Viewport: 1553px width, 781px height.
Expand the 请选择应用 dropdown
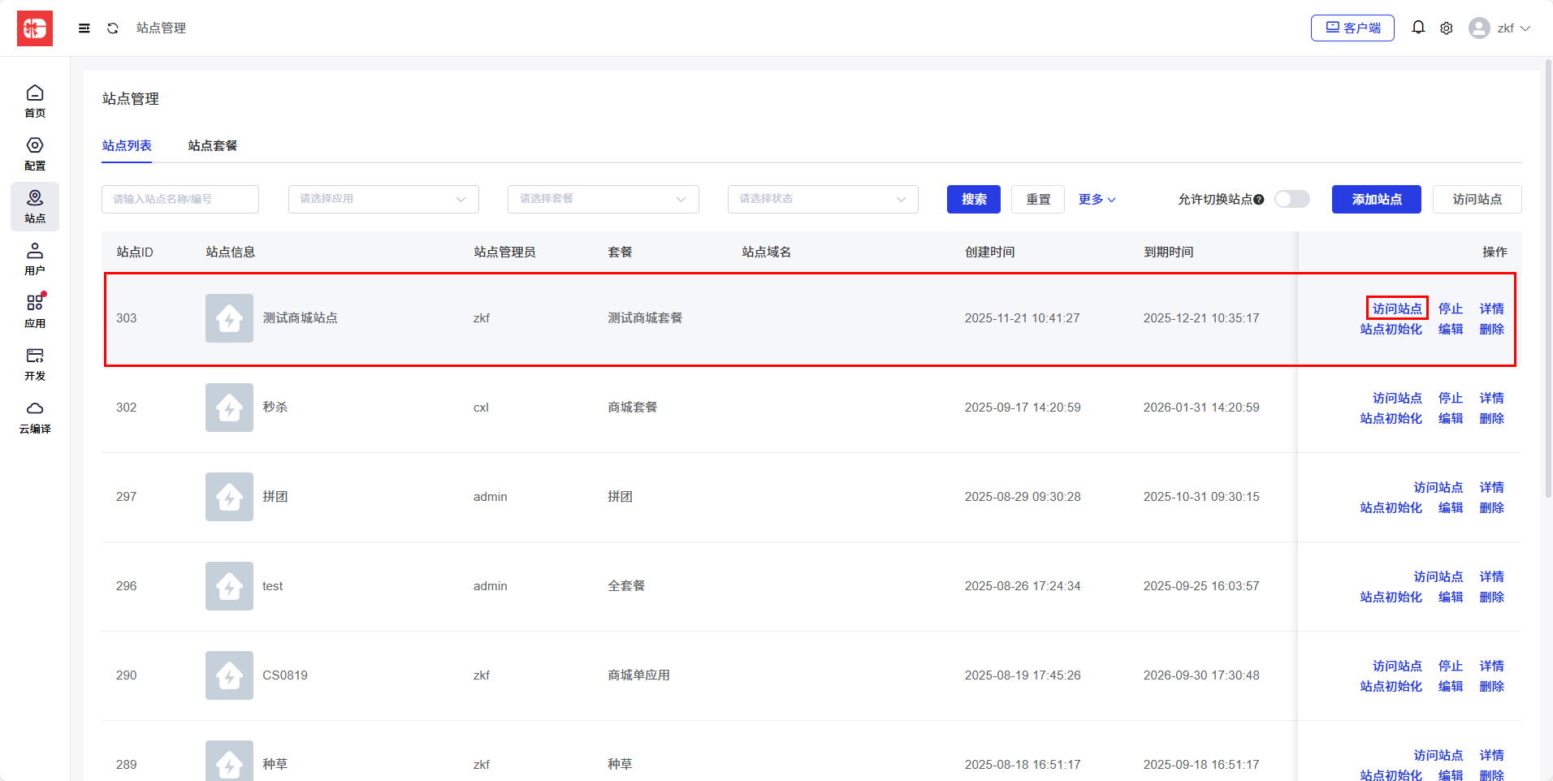383,199
